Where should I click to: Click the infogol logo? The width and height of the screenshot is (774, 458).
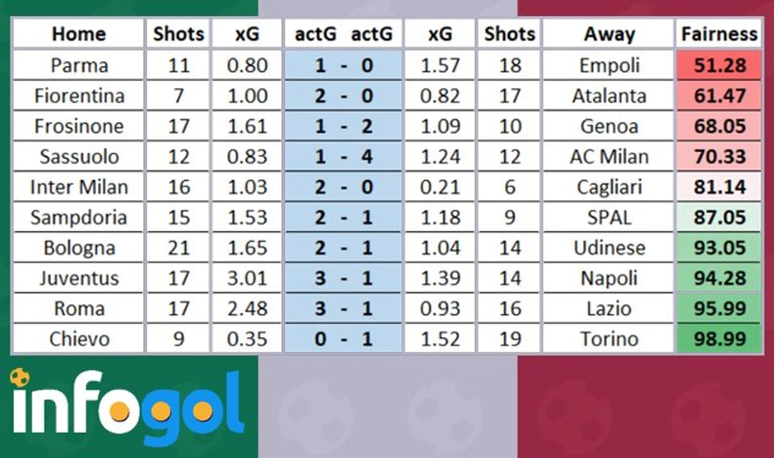click(x=127, y=409)
